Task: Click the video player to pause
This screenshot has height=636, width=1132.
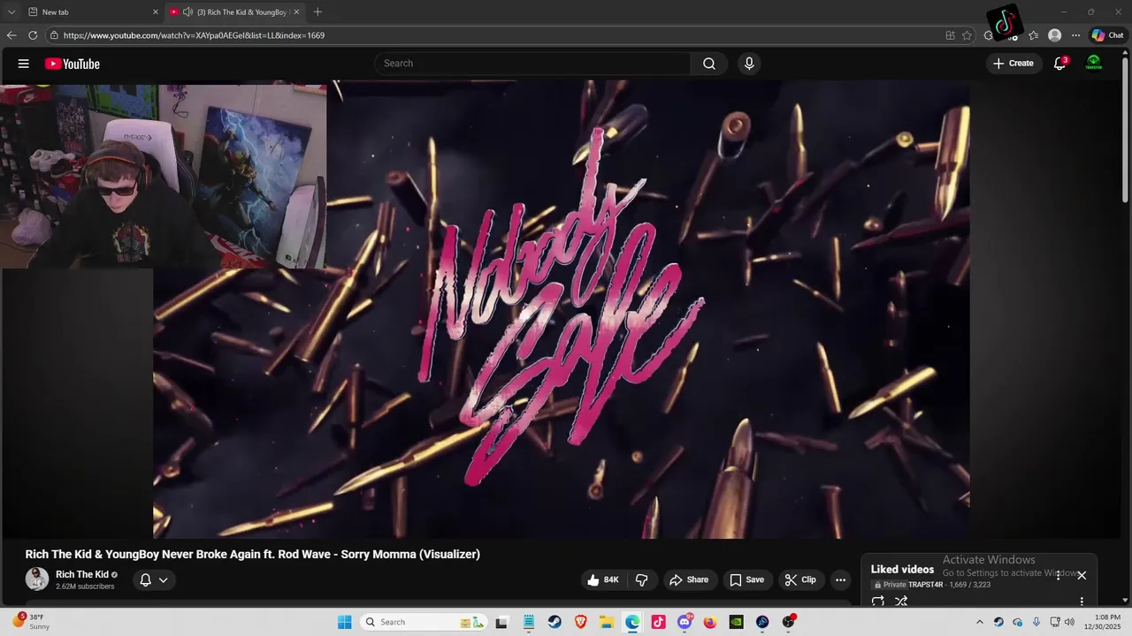Action: [562, 309]
